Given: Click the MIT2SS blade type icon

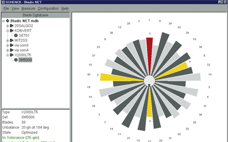Looking at the screenshot, I should click(12, 40).
